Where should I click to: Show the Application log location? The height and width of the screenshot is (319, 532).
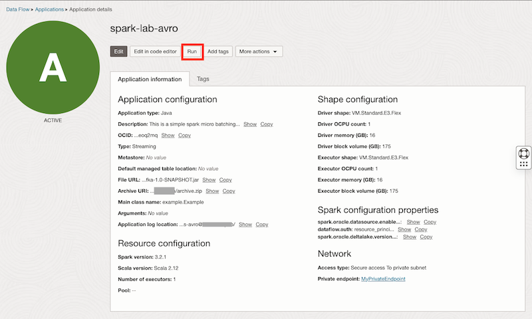245,225
